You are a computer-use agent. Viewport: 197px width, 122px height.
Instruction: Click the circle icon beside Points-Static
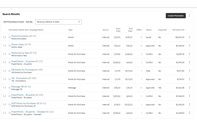click(10, 46)
